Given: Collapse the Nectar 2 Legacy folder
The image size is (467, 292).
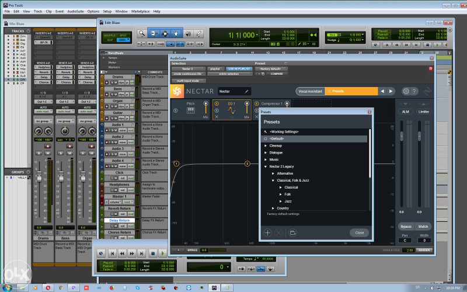Looking at the screenshot, I should [266, 166].
